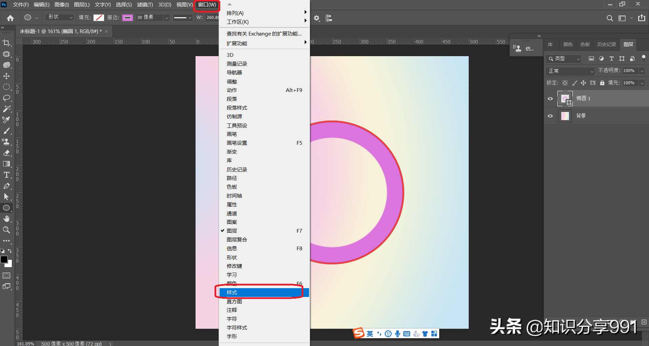649x346 pixels.
Task: Select the Crop tool
Action: coord(6,43)
